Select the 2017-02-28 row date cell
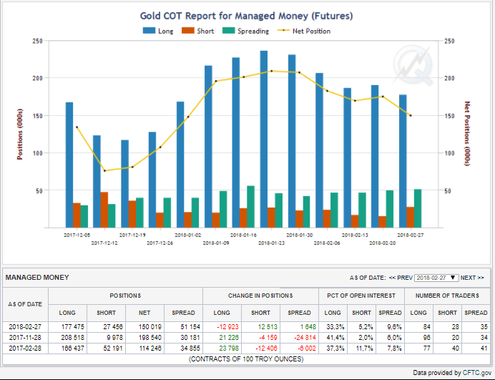 tap(25, 349)
